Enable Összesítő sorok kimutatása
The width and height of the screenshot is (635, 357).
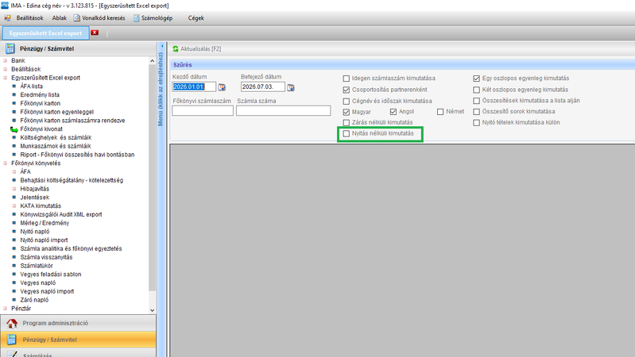477,112
